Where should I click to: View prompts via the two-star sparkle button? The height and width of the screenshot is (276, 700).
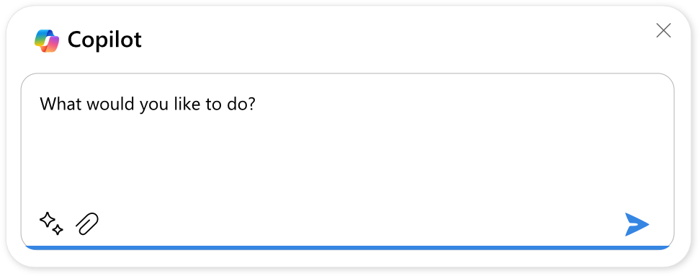tap(51, 223)
